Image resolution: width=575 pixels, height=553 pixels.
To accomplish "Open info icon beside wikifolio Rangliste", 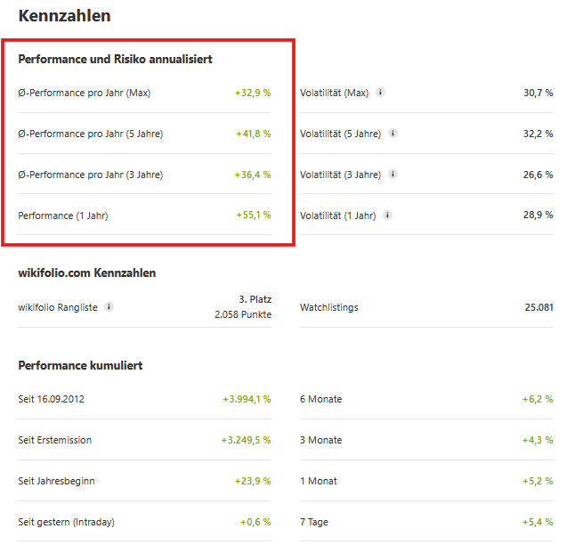I will 109,307.
